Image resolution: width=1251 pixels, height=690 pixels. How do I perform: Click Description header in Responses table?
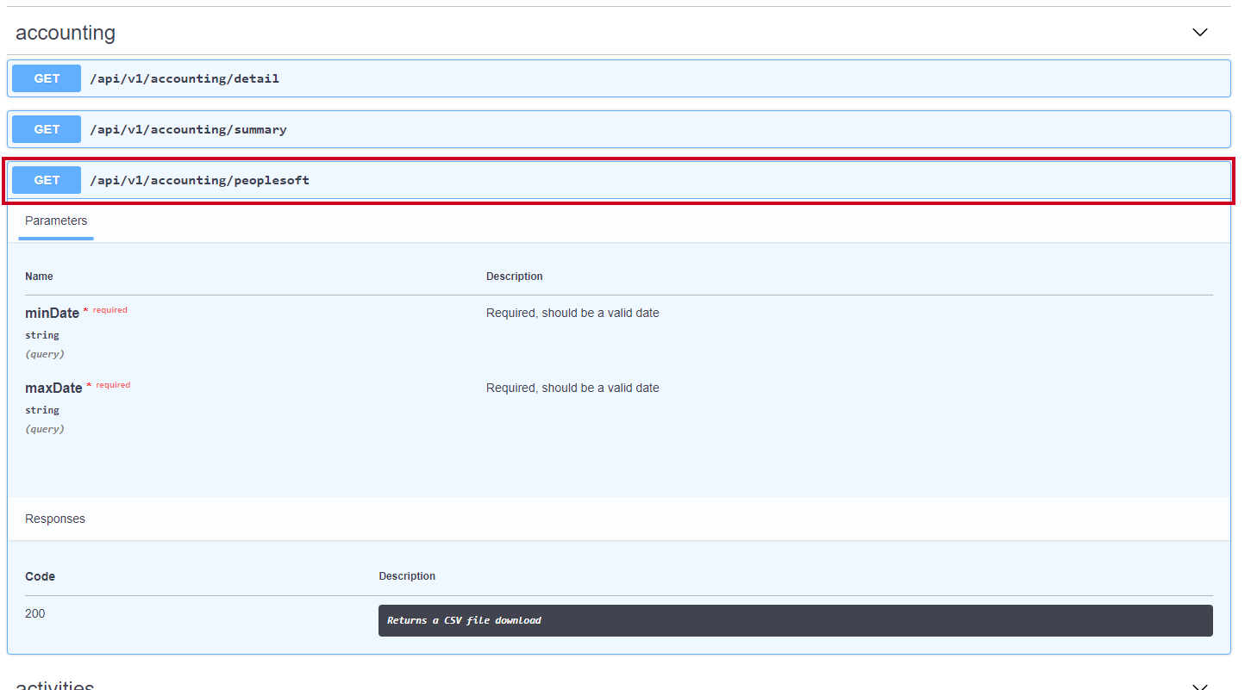pos(407,576)
